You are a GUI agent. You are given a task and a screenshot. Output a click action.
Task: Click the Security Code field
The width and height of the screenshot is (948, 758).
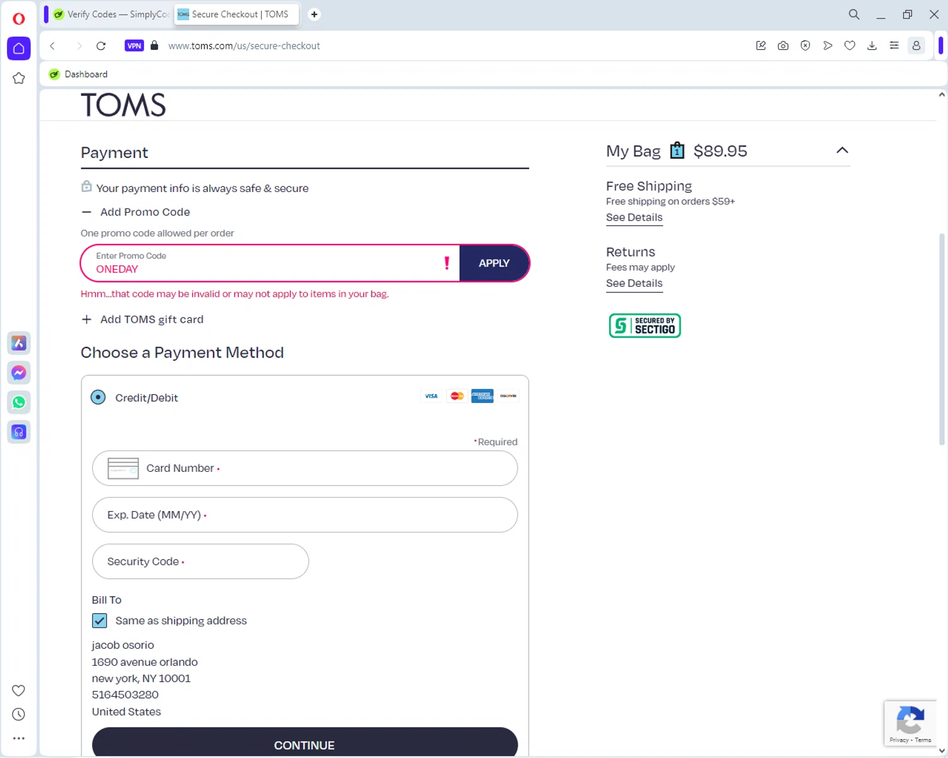coord(200,562)
